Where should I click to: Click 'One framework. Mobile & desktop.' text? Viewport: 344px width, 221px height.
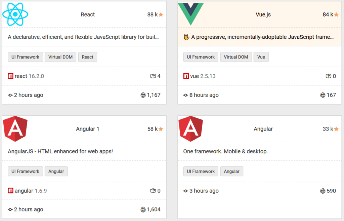click(225, 151)
